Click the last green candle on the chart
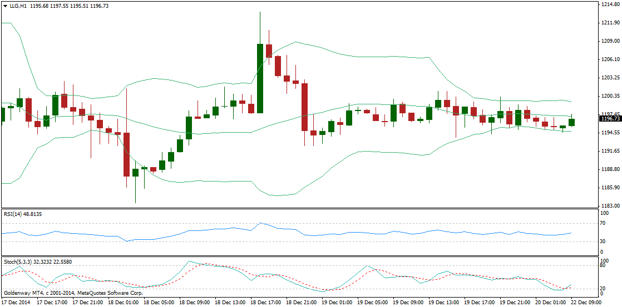Screen dimensions: 622x307 click(x=571, y=122)
